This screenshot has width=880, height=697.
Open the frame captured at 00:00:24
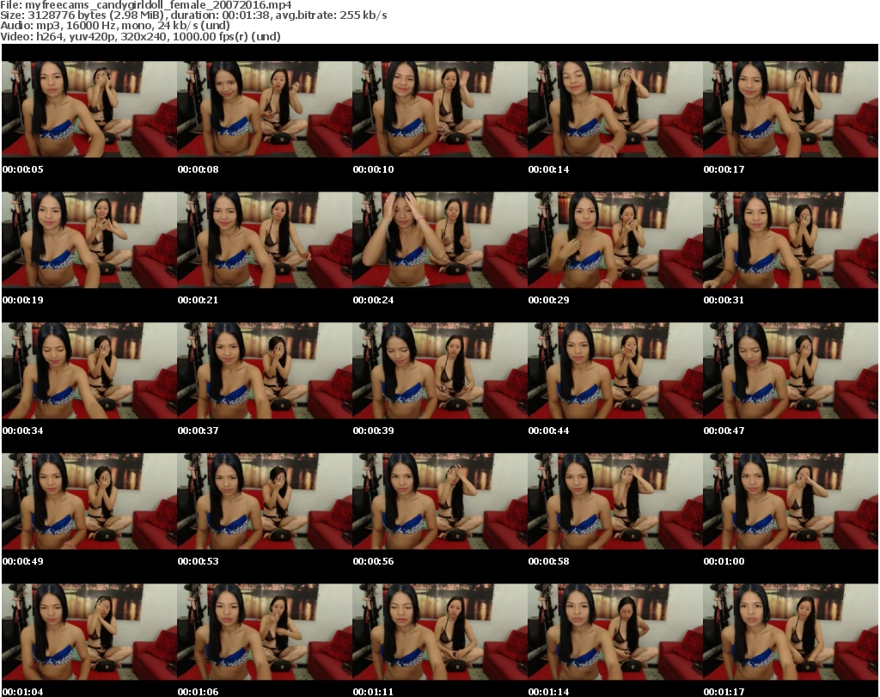coord(440,240)
